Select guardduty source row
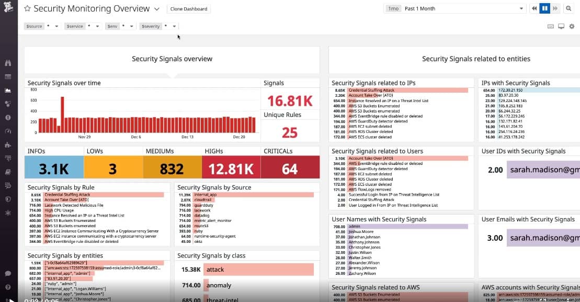The width and height of the screenshot is (580, 302). pyautogui.click(x=246, y=205)
